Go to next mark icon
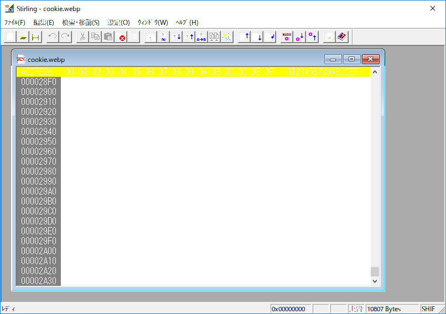Image resolution: width=446 pixels, height=314 pixels. [x=299, y=37]
